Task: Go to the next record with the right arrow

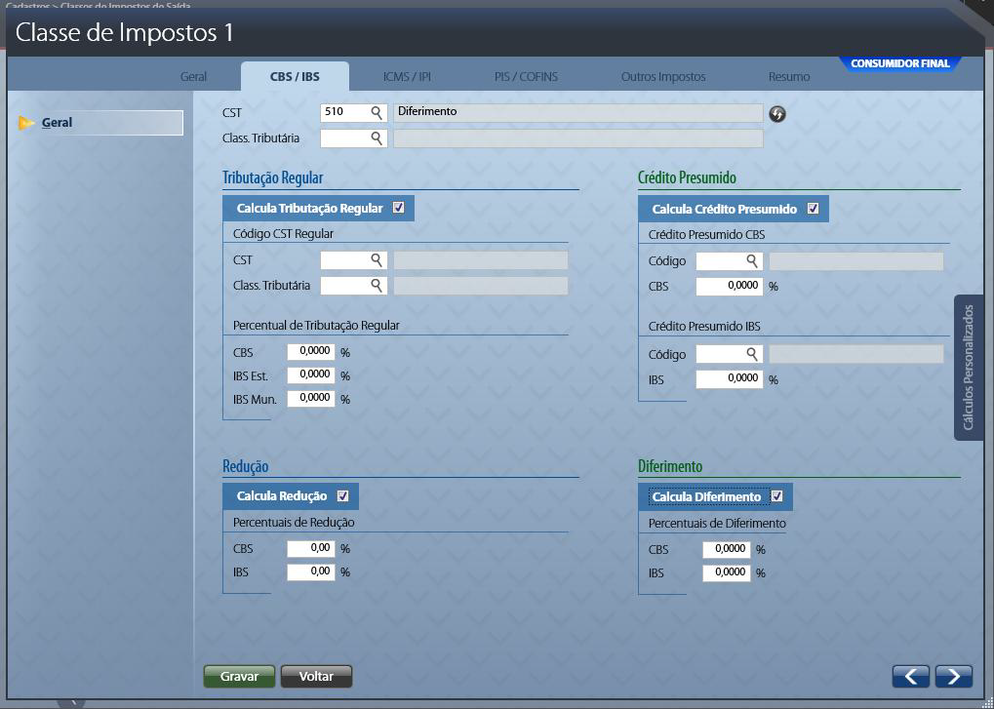Action: click(953, 676)
